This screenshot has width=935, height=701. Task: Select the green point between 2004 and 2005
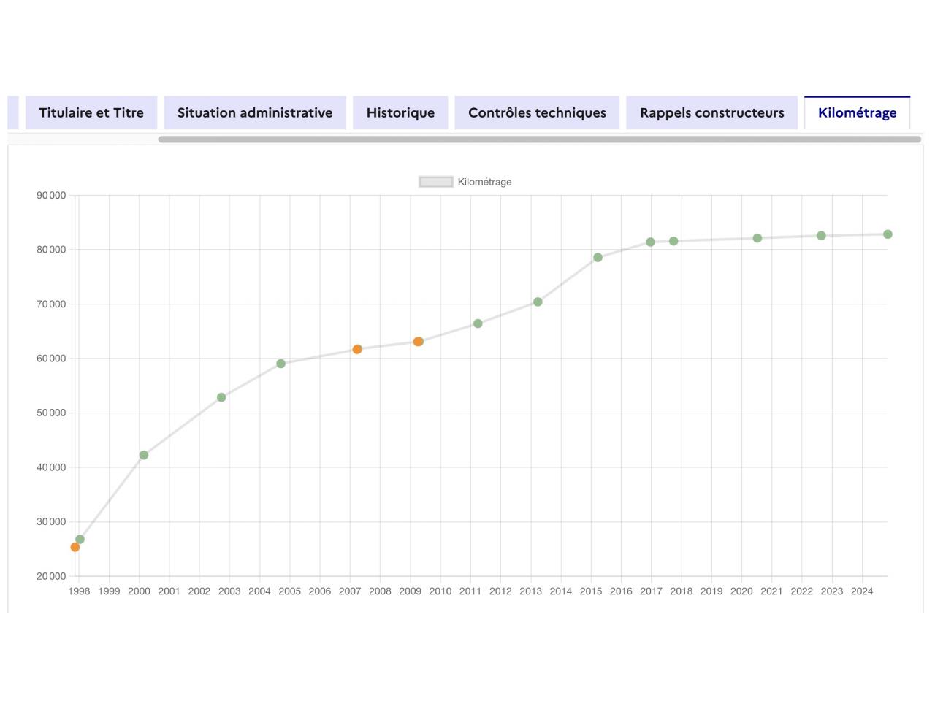pos(281,364)
